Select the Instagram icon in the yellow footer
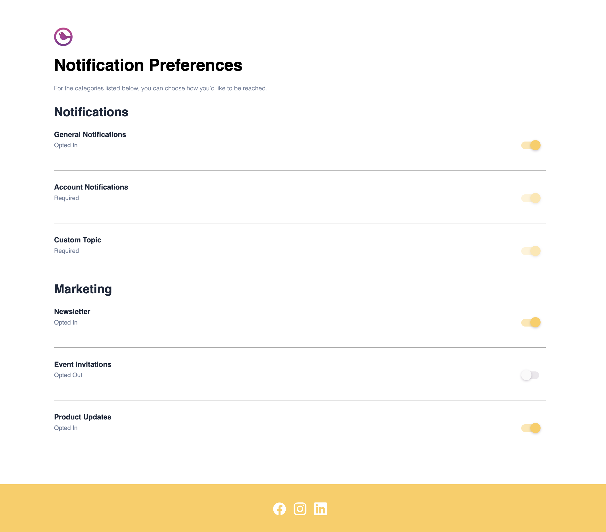Viewport: 606px width, 532px height. pyautogui.click(x=300, y=509)
